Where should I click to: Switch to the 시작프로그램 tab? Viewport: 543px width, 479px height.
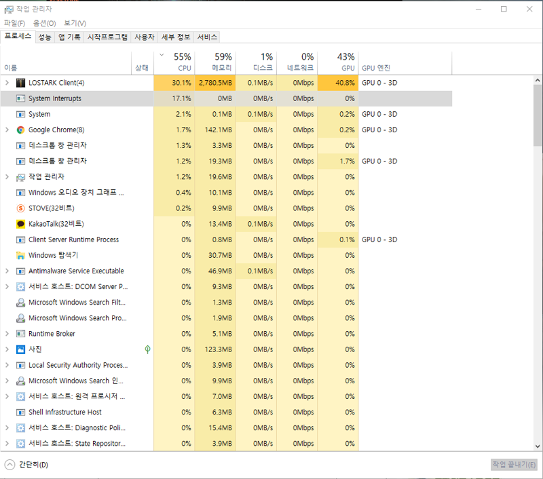(x=107, y=37)
